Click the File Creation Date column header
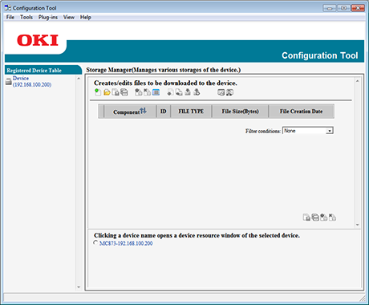The image size is (369, 305). pyautogui.click(x=302, y=112)
